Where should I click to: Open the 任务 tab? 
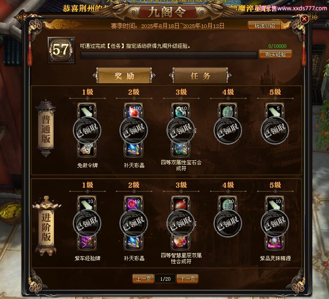[200, 75]
